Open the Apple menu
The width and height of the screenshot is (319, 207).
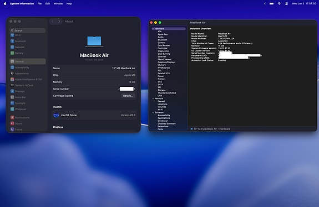[x=5, y=3]
